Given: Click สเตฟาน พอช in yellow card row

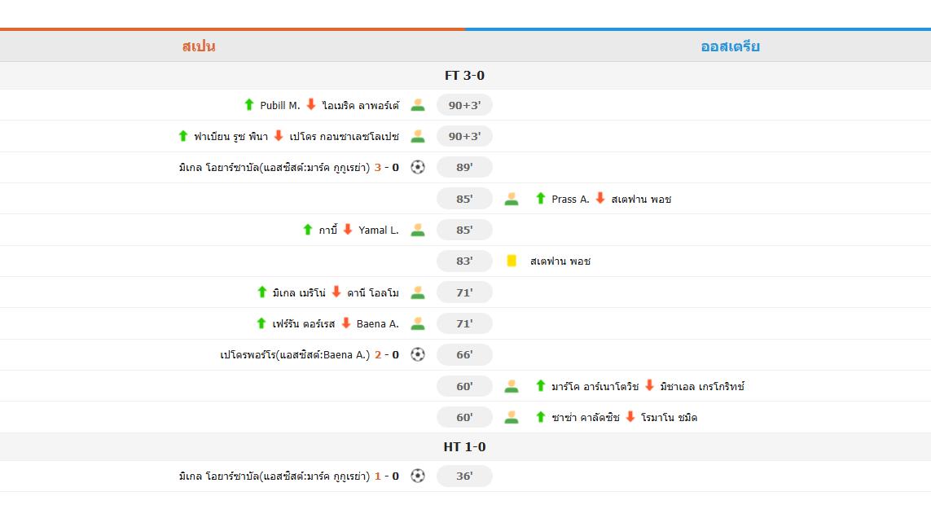Looking at the screenshot, I should pyautogui.click(x=560, y=261).
